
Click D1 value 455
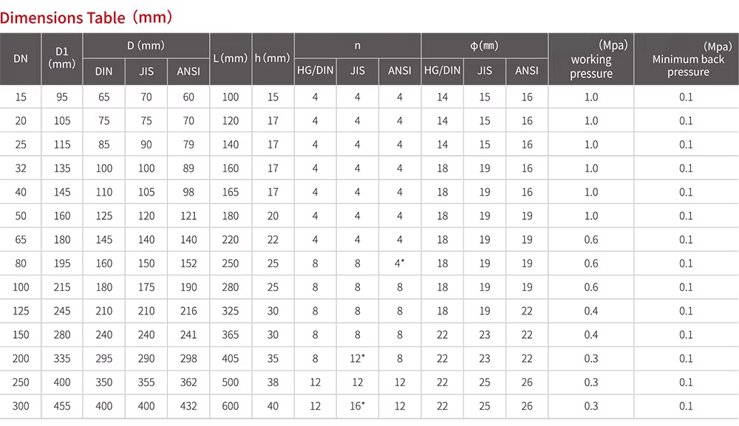point(62,406)
